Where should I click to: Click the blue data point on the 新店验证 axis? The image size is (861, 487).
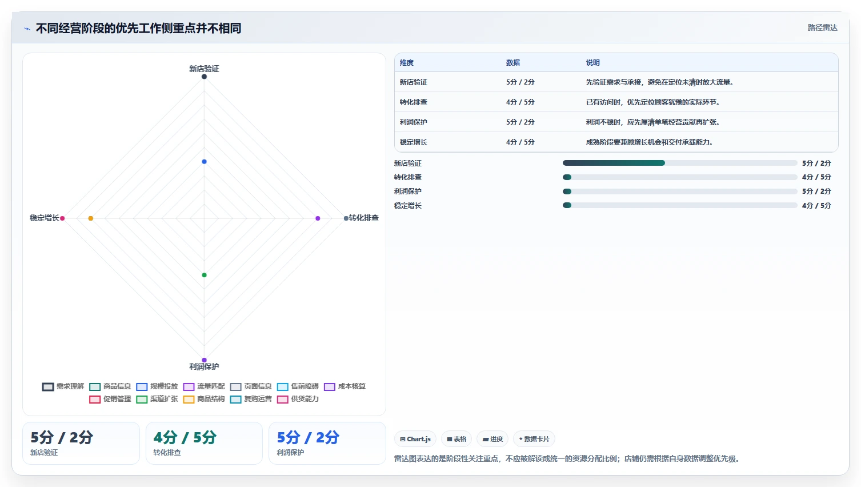[x=204, y=162]
